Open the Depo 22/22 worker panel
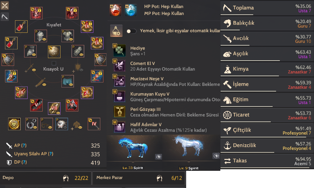This screenshot has width=314, height=188. click(x=46, y=178)
